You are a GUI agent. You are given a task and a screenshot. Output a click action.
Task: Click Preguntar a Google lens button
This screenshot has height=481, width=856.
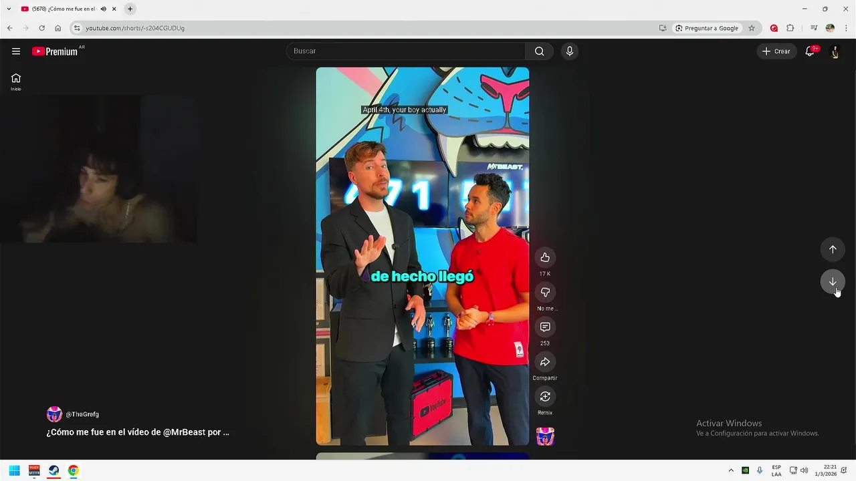pyautogui.click(x=707, y=28)
